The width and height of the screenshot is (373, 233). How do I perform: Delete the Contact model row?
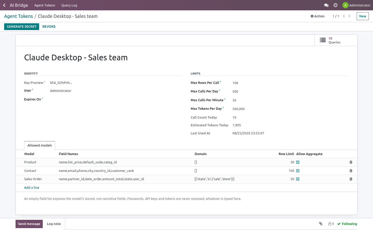(351, 171)
